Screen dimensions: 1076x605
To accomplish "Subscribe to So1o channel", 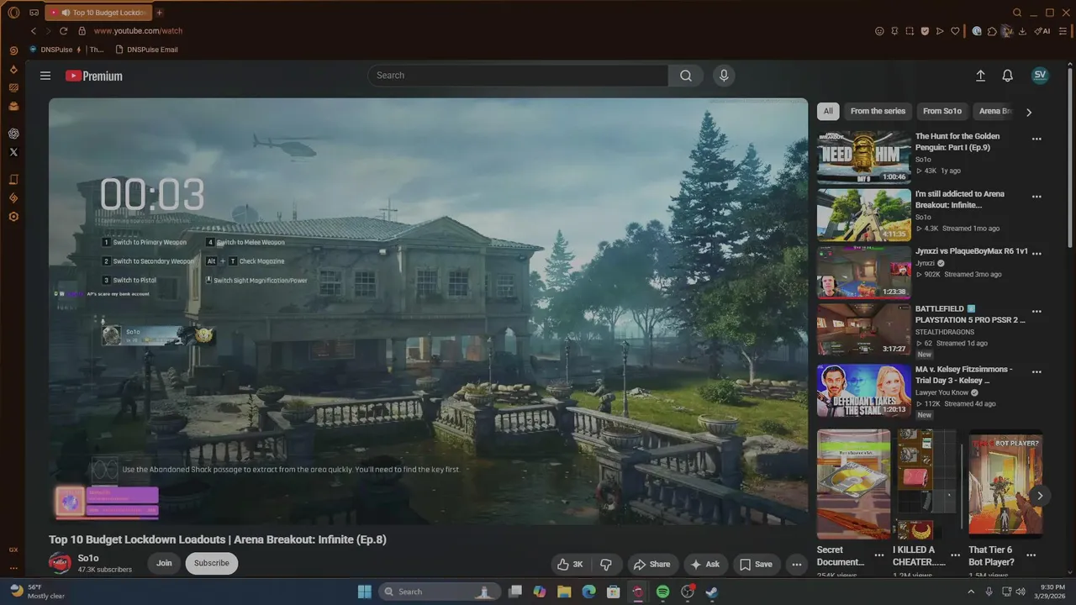I will click(x=211, y=563).
